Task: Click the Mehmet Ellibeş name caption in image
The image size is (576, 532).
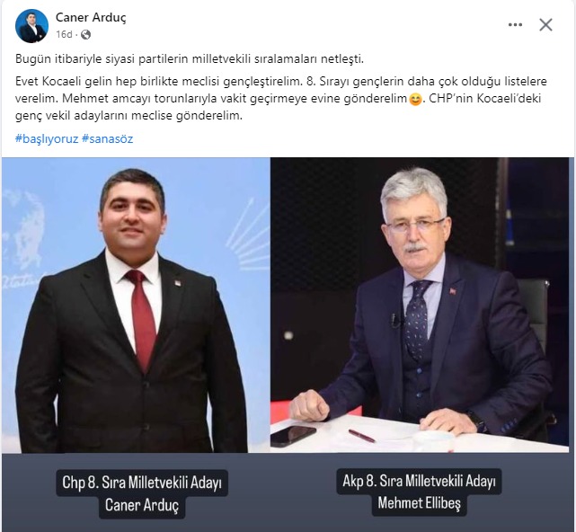Action: [x=419, y=503]
